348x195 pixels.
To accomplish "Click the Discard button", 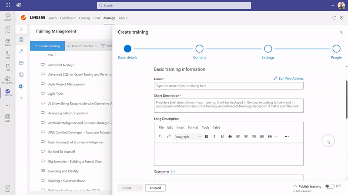I will 155,188.
